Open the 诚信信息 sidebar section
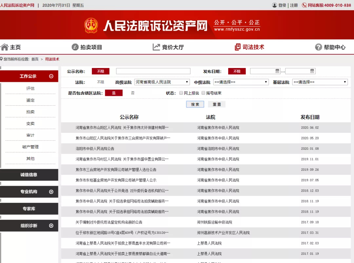354x263 pixels. pos(29,175)
